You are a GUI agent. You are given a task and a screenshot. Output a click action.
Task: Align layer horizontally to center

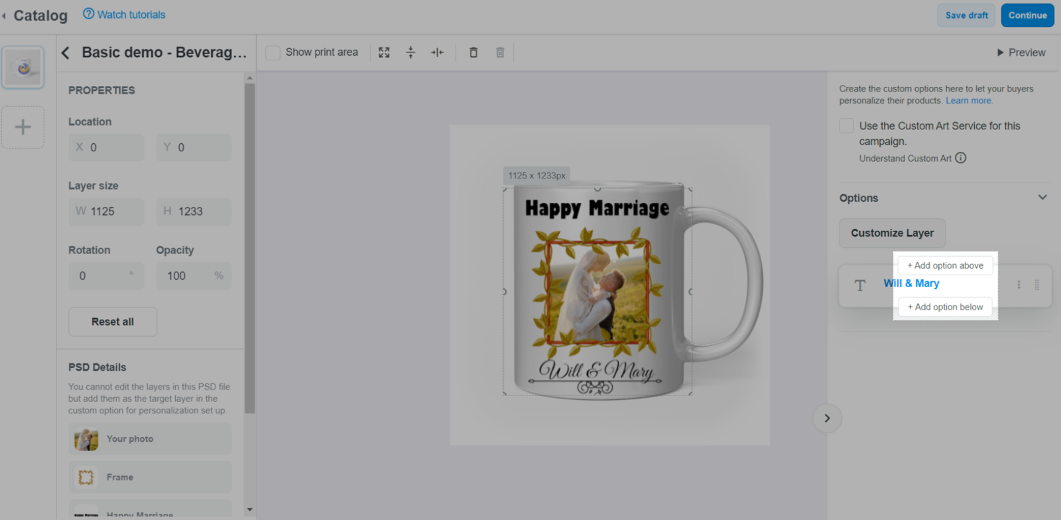[x=437, y=52]
